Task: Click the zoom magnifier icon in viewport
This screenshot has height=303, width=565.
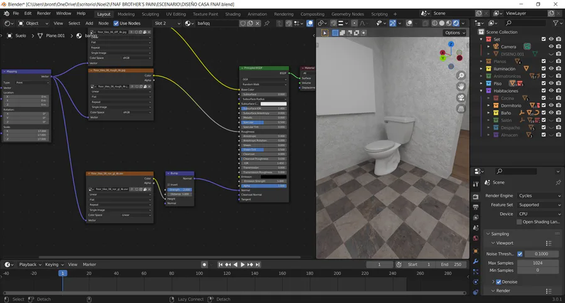Action: pyautogui.click(x=461, y=75)
